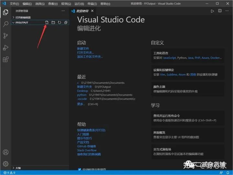The image size is (233, 175).
Task: Click the VS Code logo in title bar
Action: click(4, 4)
